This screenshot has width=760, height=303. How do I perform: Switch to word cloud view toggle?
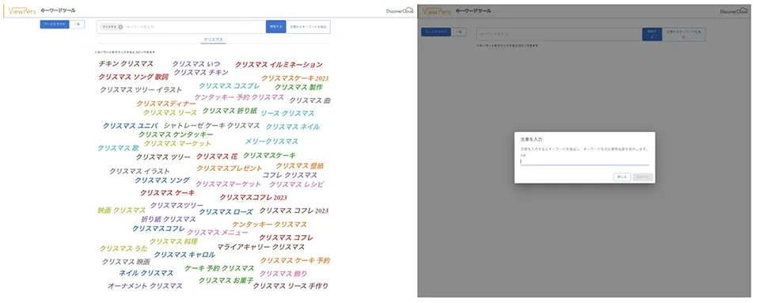coord(55,25)
